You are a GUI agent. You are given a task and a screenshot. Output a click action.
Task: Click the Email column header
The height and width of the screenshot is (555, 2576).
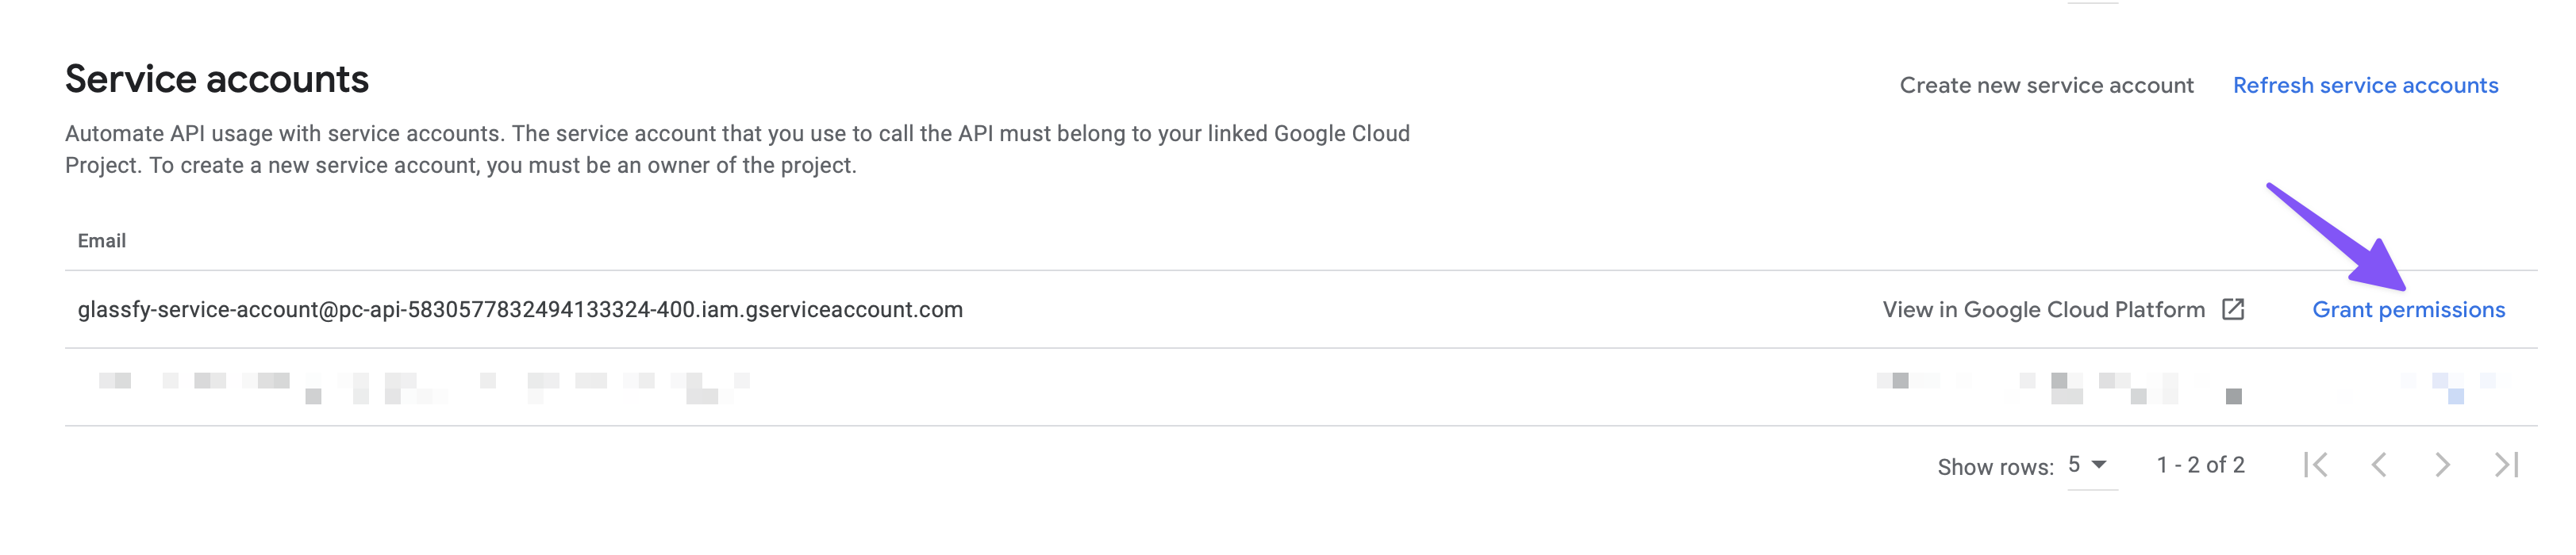pos(102,240)
